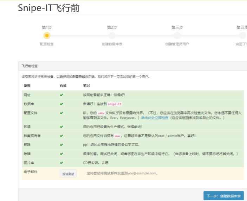Screen dimensions: 247x201
Task: Click the intro text 该页面将进行系统检查
Action: [x=86, y=77]
